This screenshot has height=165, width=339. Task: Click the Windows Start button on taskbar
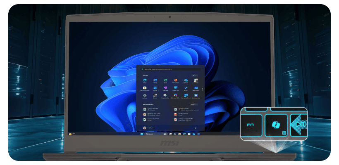click(x=142, y=134)
